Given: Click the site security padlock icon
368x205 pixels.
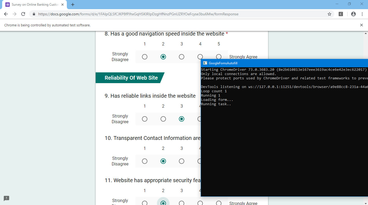Looking at the screenshot, I should click(x=34, y=14).
